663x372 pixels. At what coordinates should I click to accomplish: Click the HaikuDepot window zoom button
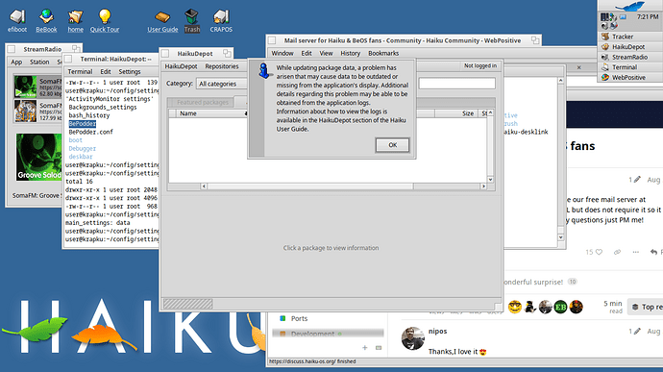pyautogui.click(x=227, y=53)
